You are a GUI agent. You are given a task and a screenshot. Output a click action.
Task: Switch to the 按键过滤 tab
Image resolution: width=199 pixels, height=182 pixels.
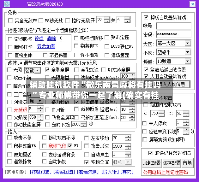point(41,172)
